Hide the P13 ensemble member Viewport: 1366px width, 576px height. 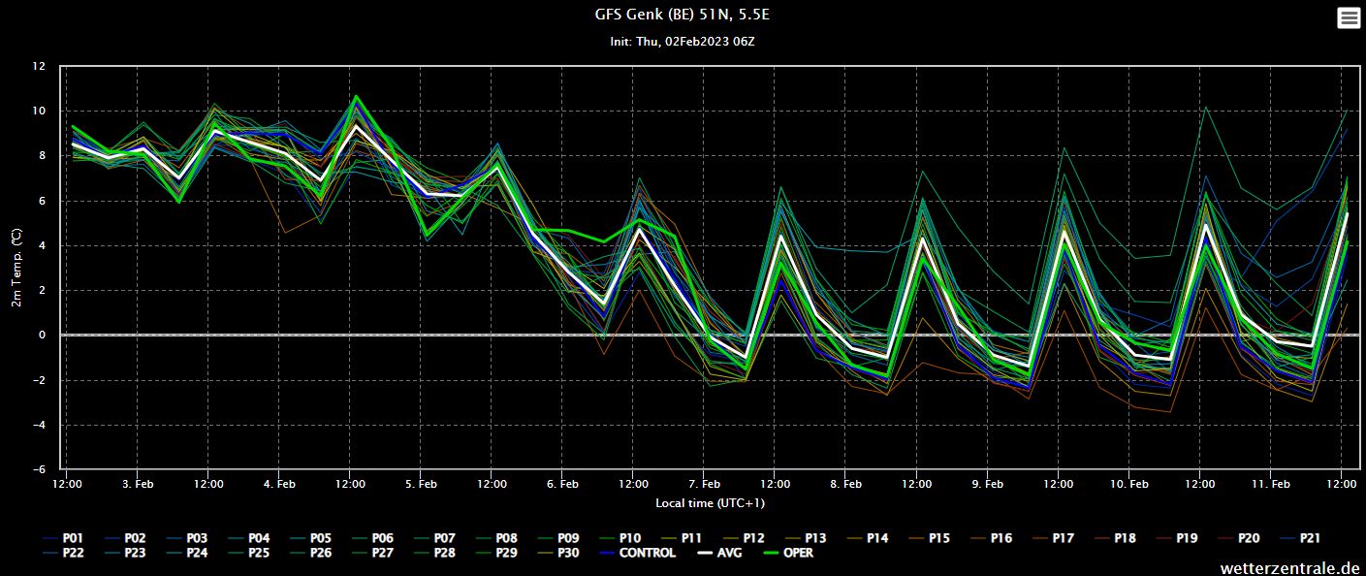[x=807, y=537]
